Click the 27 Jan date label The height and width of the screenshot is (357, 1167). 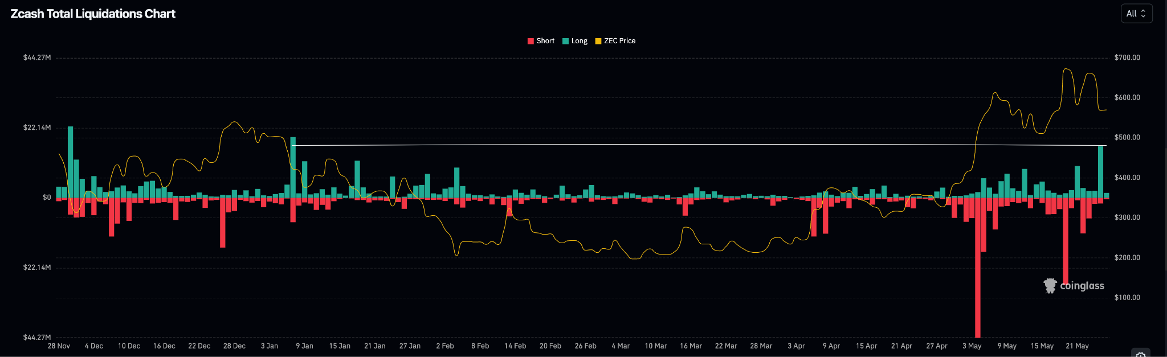[x=410, y=346]
